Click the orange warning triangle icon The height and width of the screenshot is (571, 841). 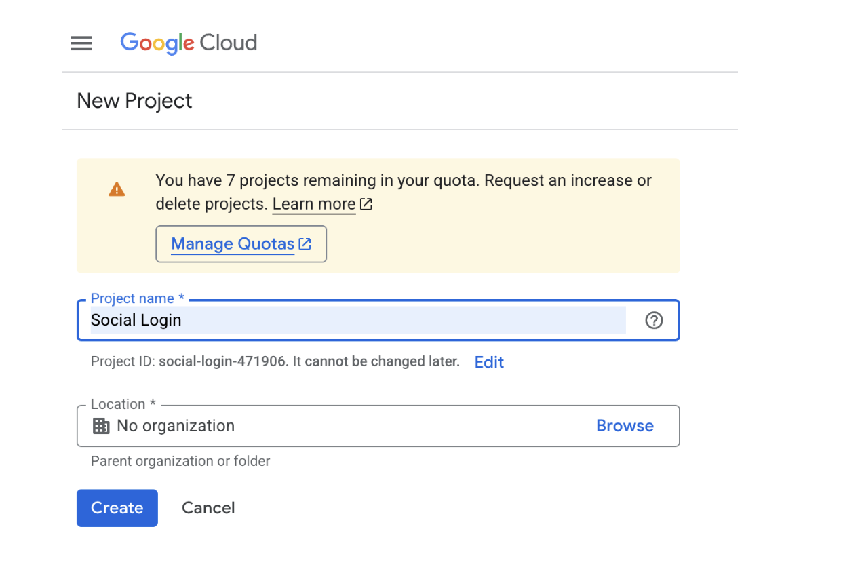click(x=117, y=189)
